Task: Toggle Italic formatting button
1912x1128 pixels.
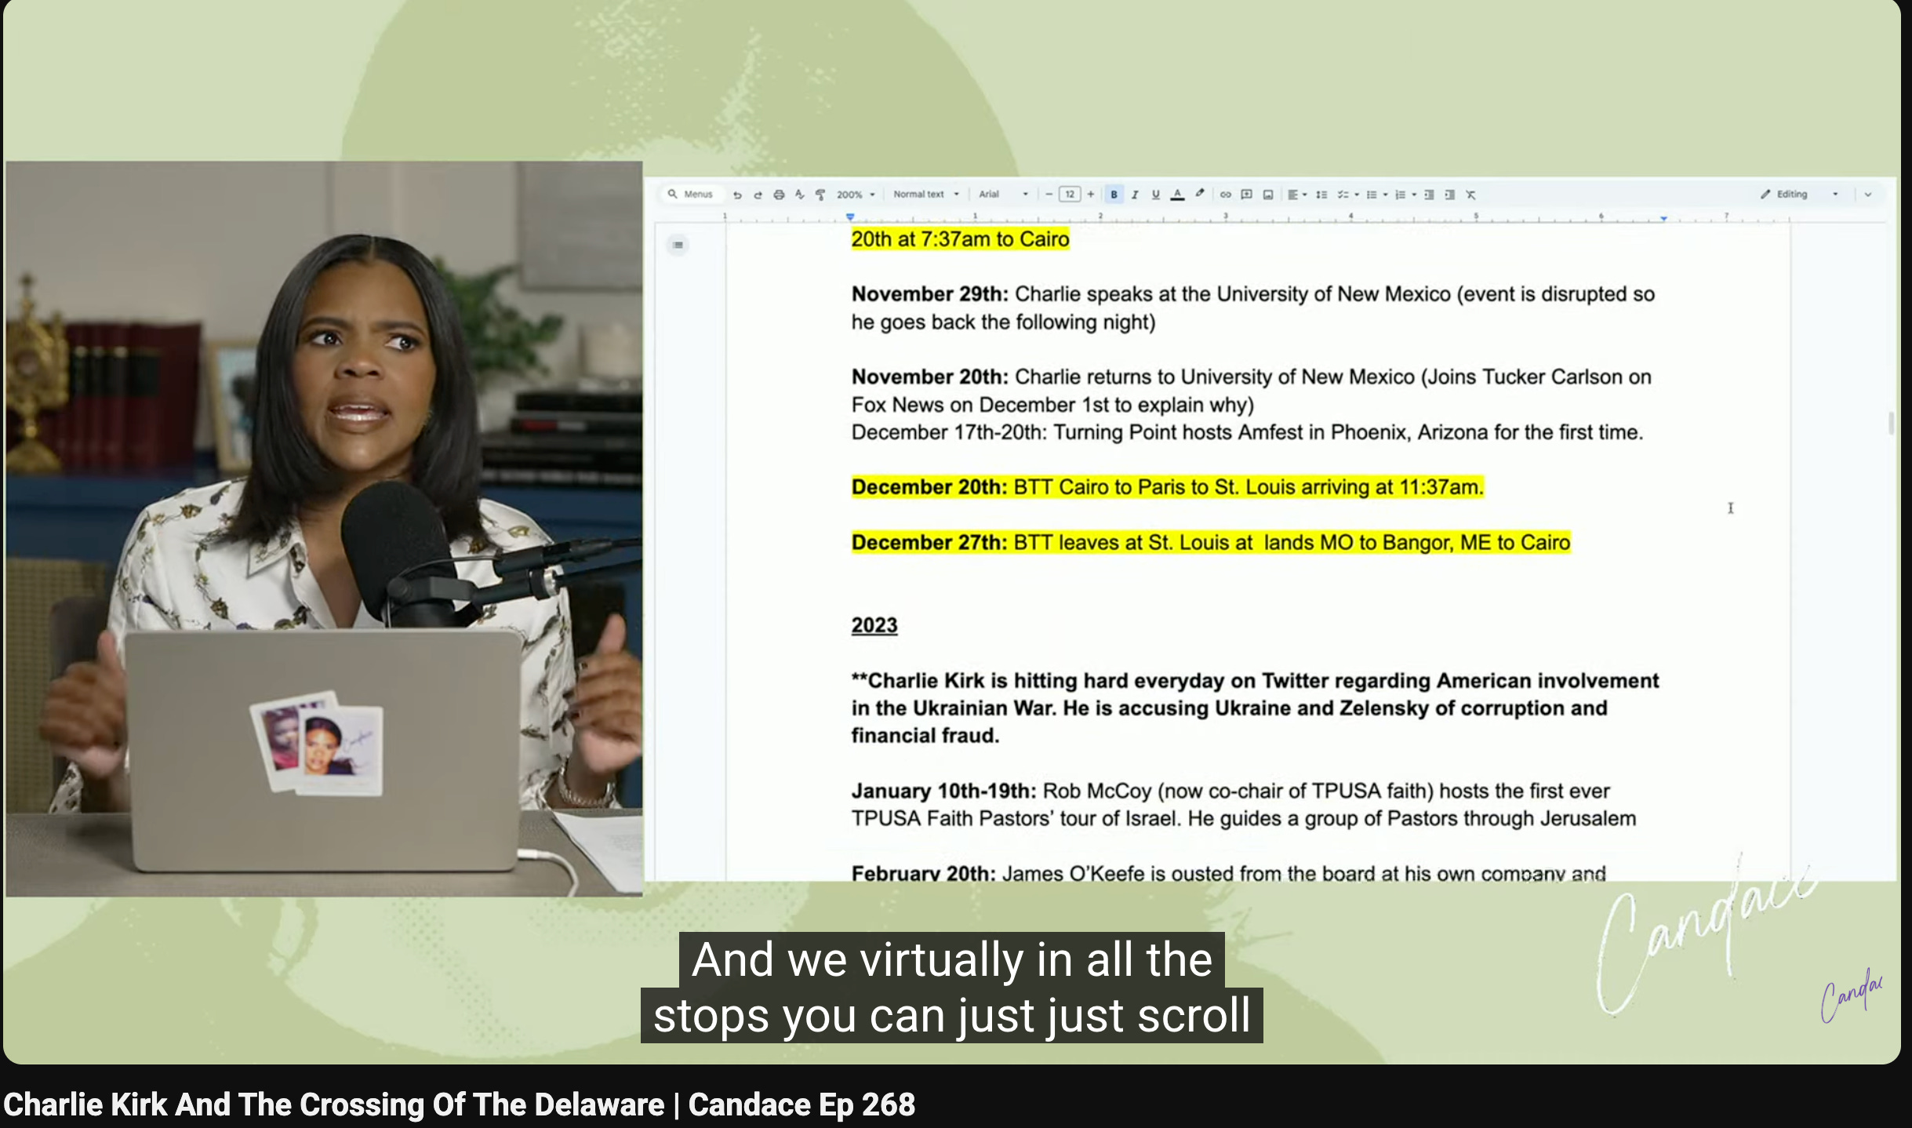Action: click(x=1134, y=195)
